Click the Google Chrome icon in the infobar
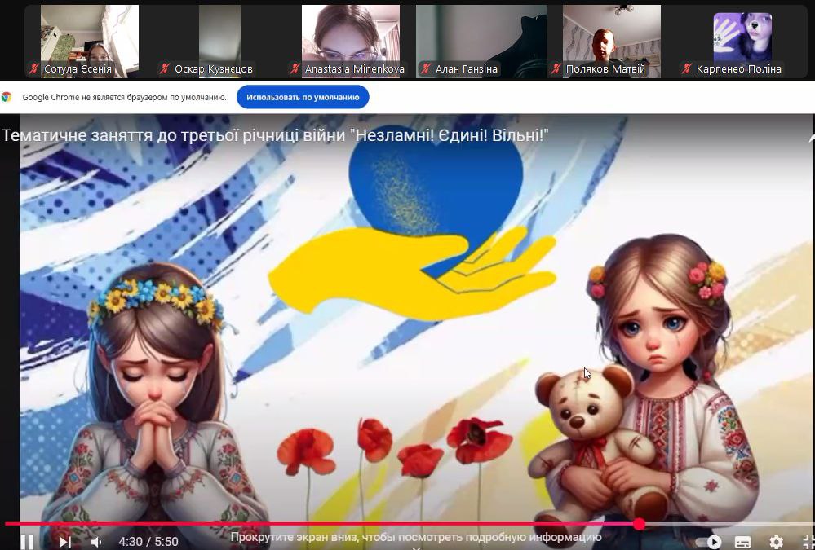The height and width of the screenshot is (550, 815). point(7,97)
